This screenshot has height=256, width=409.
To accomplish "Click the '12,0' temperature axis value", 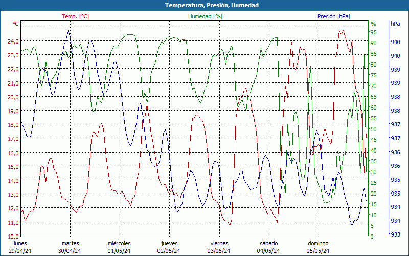I will [13, 208].
